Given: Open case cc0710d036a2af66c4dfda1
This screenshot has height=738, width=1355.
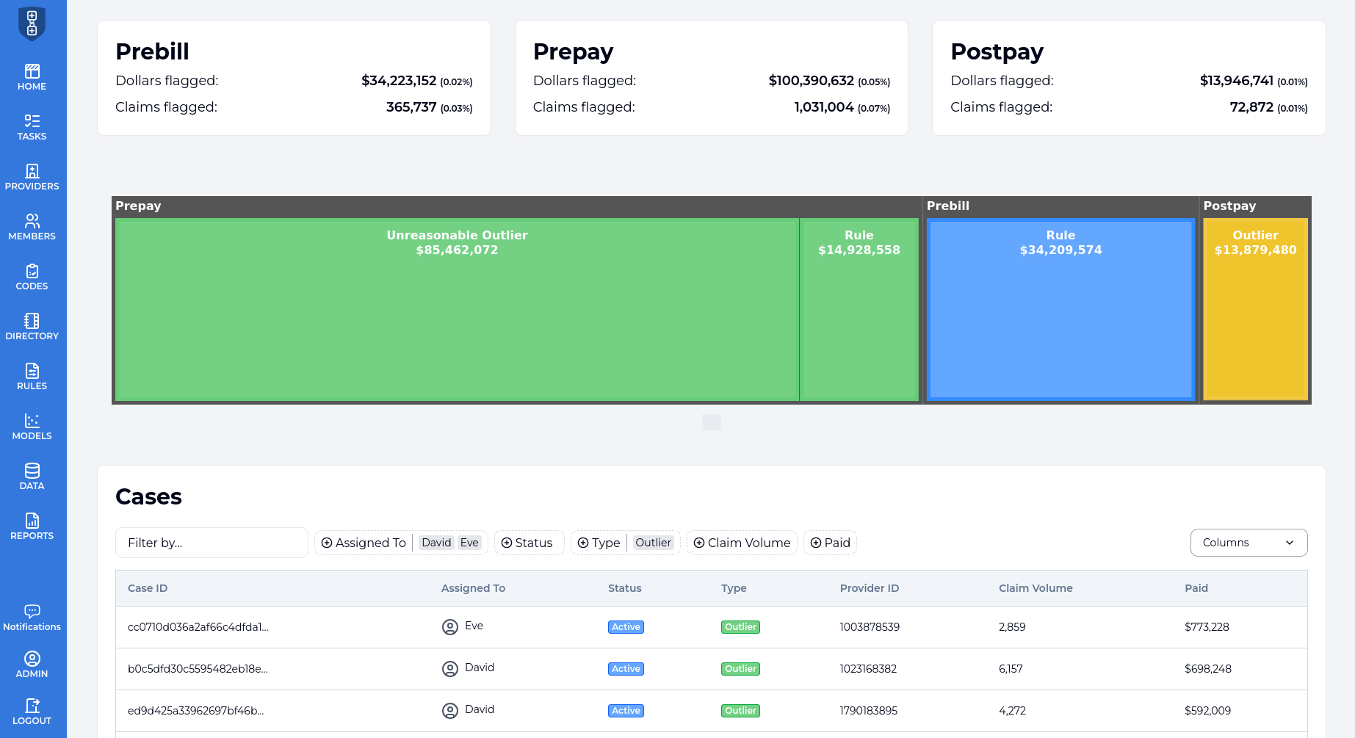Looking at the screenshot, I should pos(198,627).
